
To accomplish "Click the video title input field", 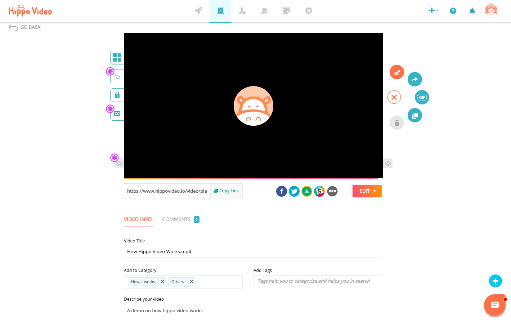I will 253,251.
